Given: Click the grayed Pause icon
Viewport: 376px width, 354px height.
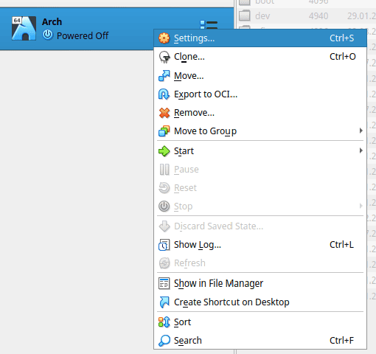Looking at the screenshot, I should click(164, 170).
